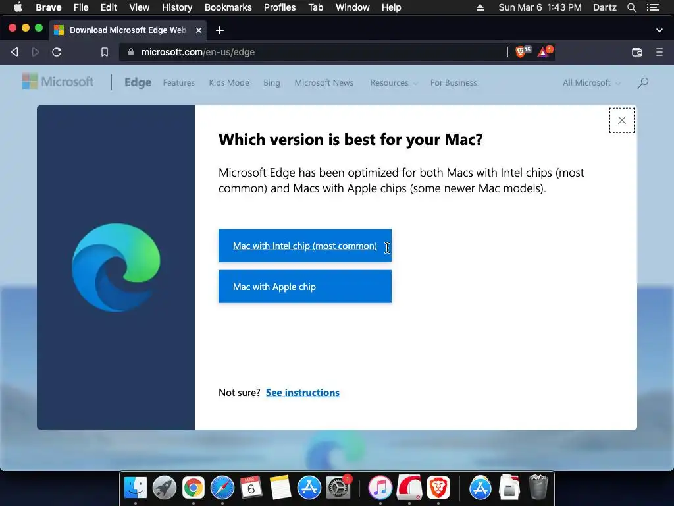
Task: Open the Edit menu
Action: click(109, 7)
